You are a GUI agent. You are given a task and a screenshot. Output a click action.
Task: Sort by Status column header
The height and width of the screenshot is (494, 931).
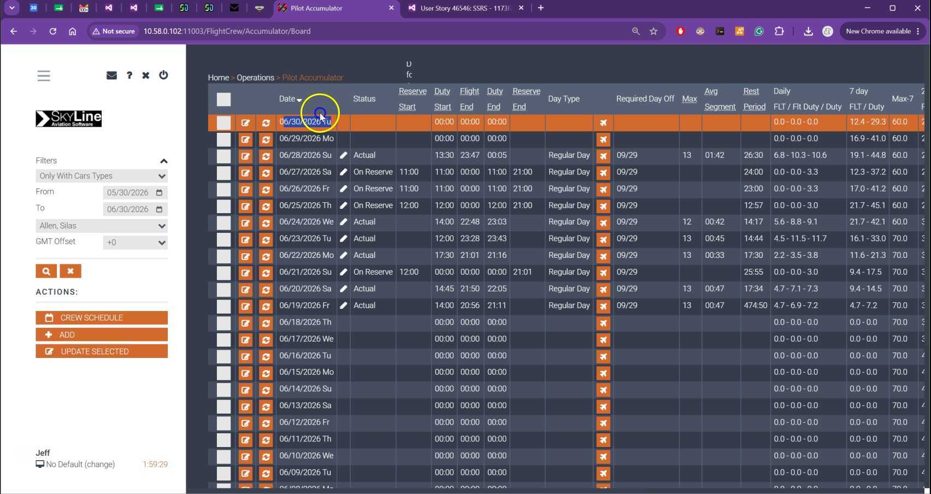tap(364, 99)
